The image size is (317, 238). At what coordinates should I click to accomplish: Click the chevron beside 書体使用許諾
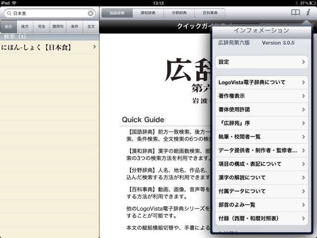304,110
